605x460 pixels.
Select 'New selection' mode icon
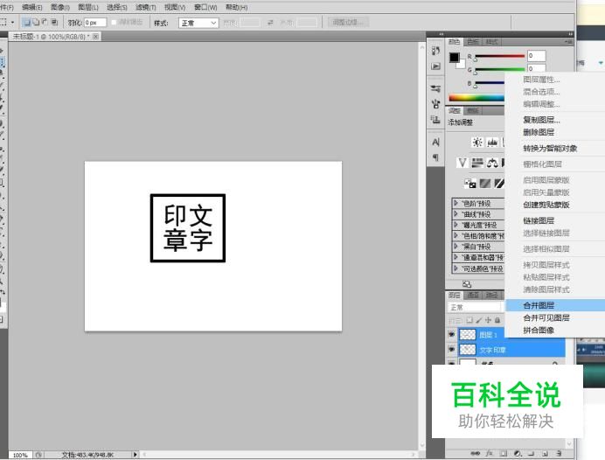click(26, 23)
